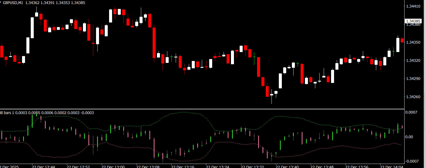Click the 22 Dec 14:04 time label
426x168 pixels.
tap(392, 166)
